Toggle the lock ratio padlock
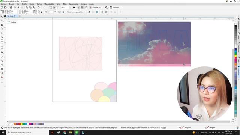This screenshot has width=240, height=135. (x=42, y=12)
